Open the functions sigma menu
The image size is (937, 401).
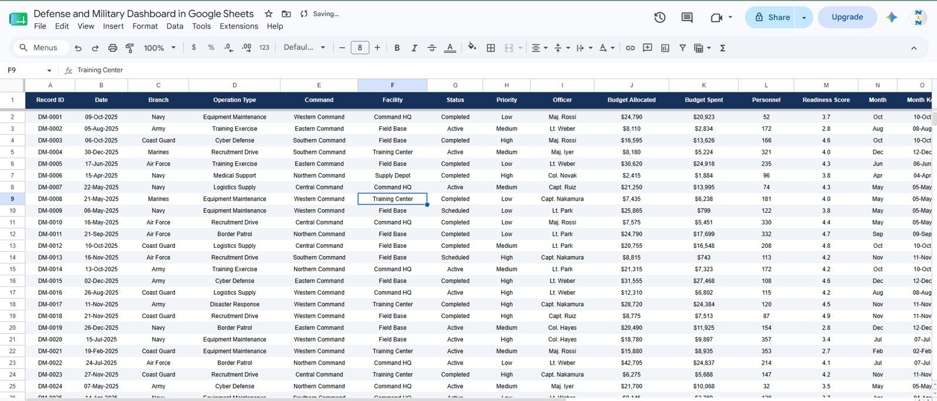point(723,48)
